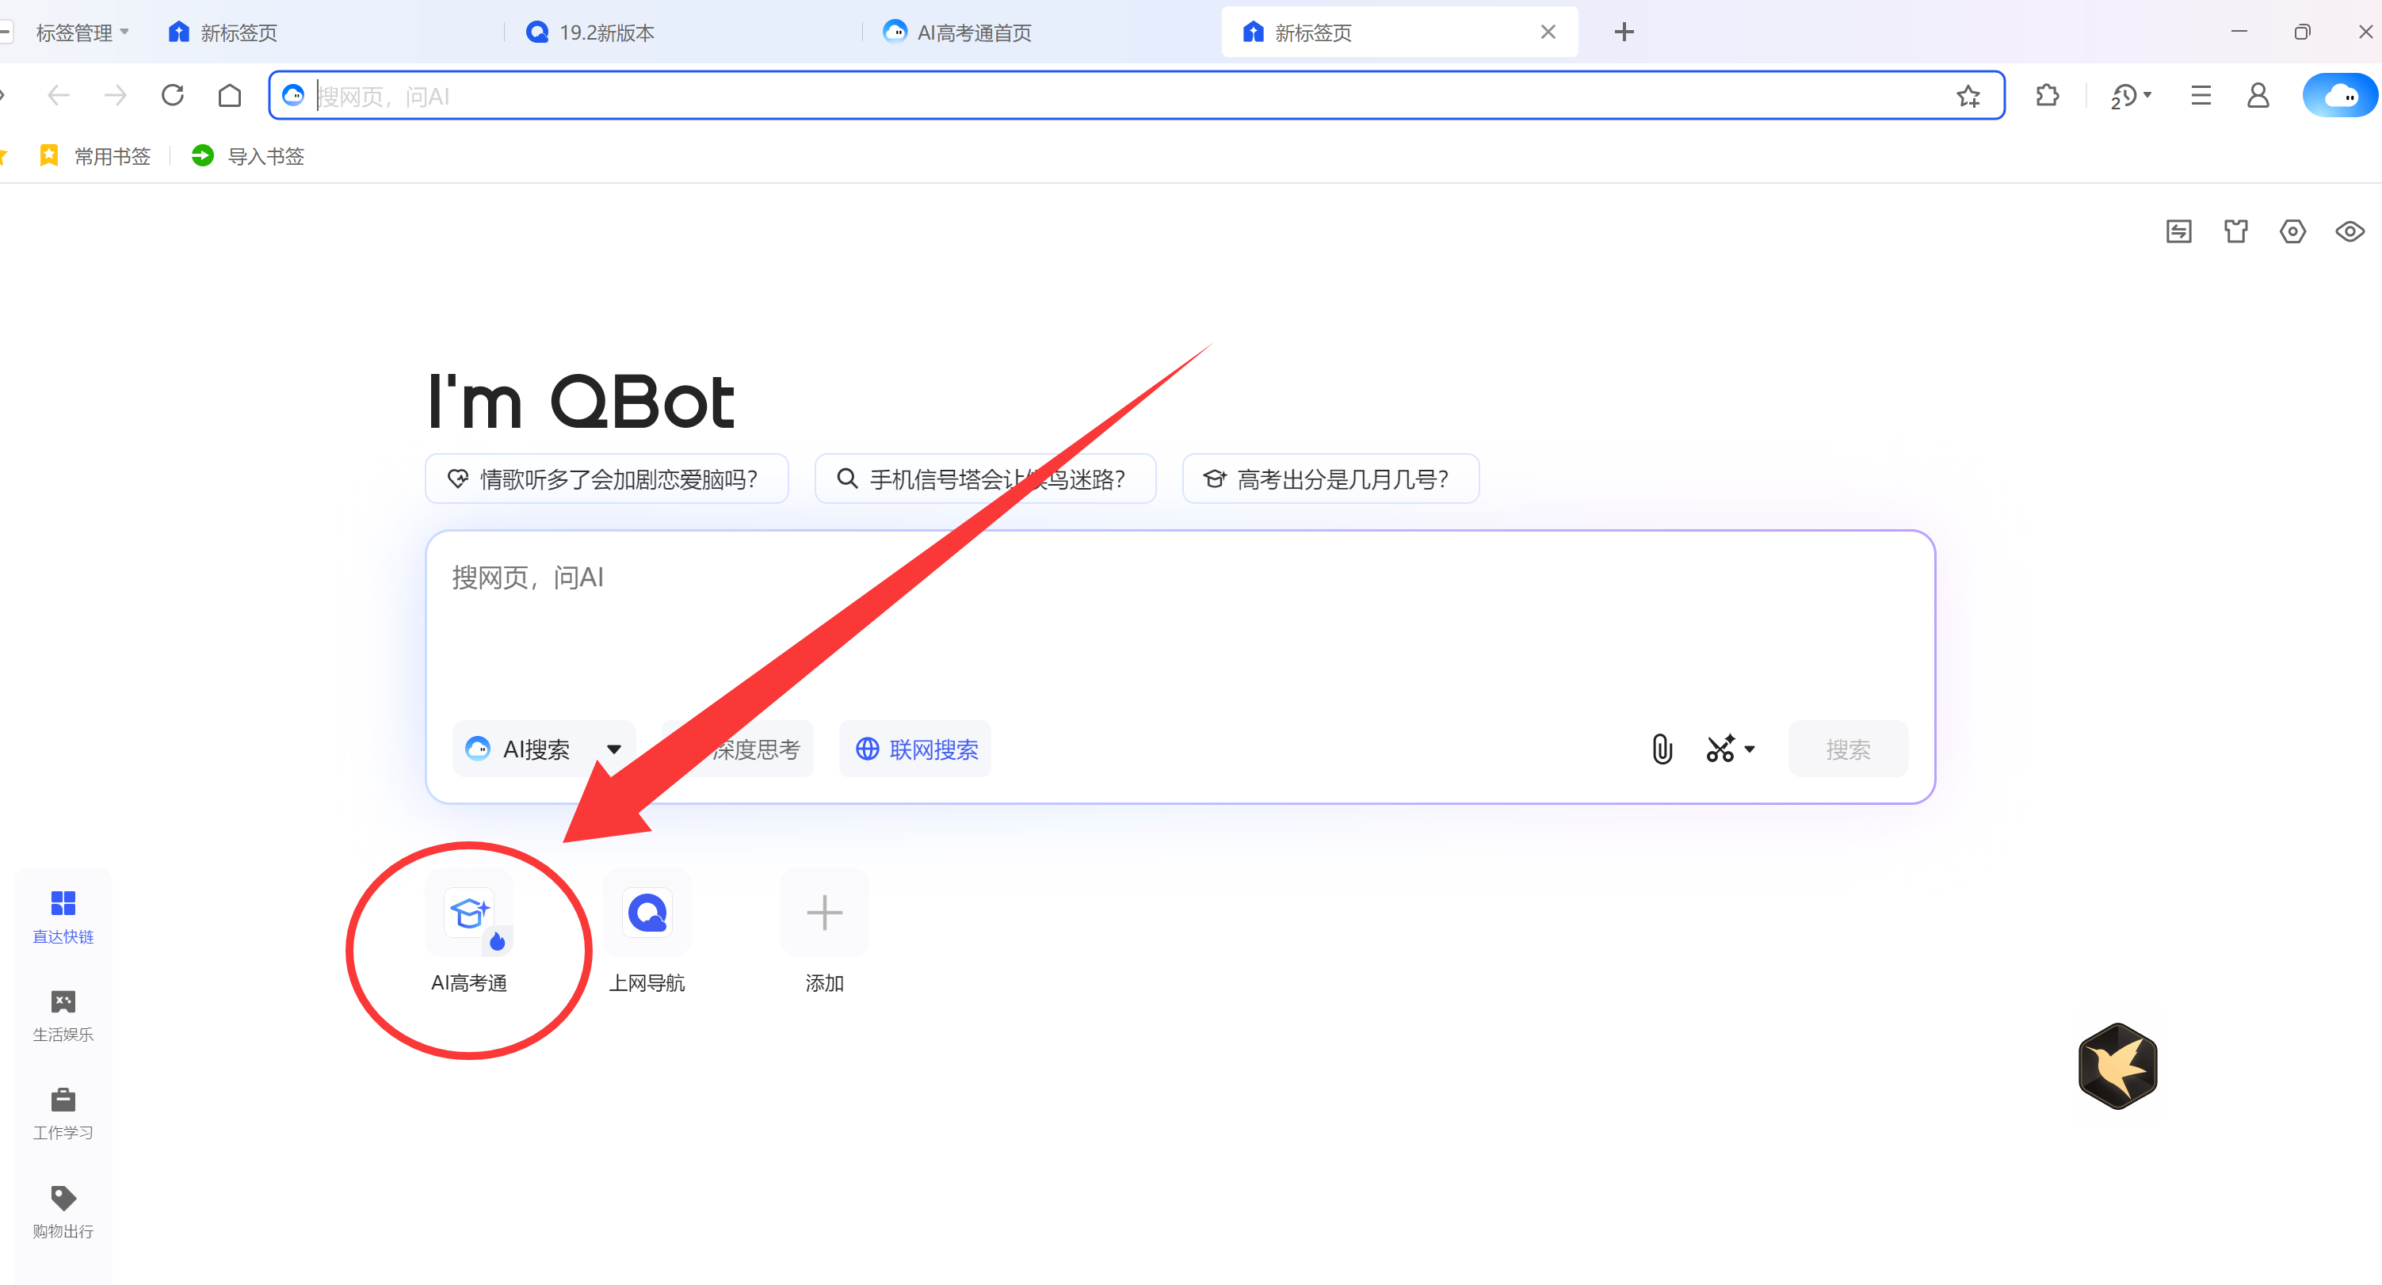Open the hamburger main menu
2382x1285 pixels.
point(2201,95)
